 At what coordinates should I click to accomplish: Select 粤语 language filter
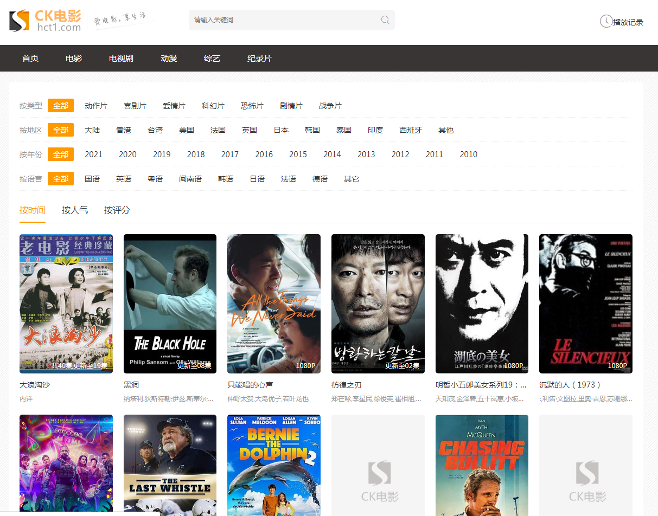155,179
